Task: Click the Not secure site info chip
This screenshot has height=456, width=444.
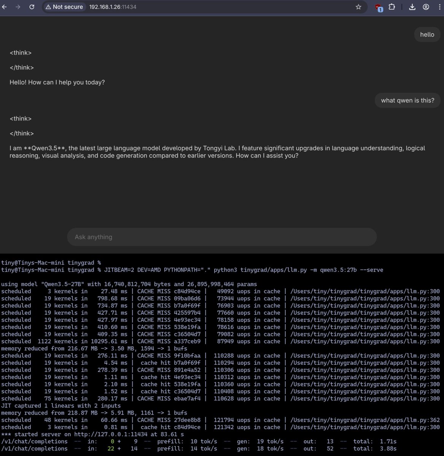Action: 64,7
